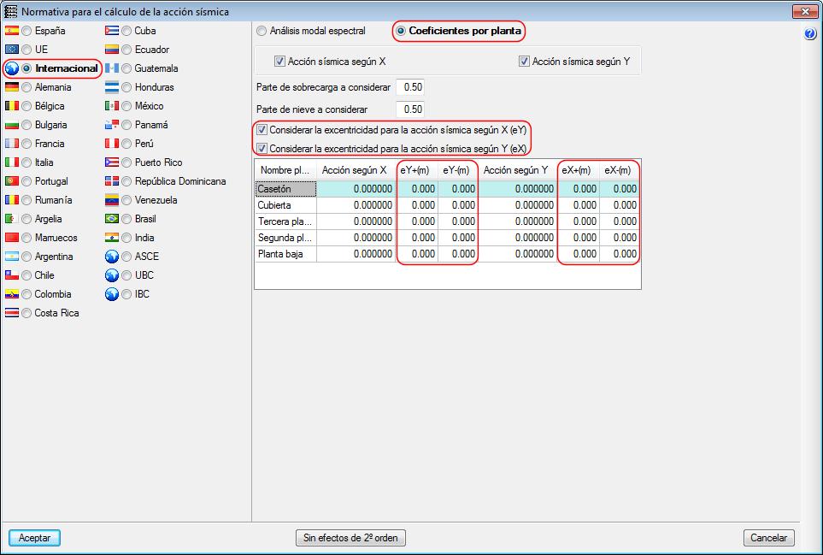Toggle Acción sísmica según Y checkbox

524,62
